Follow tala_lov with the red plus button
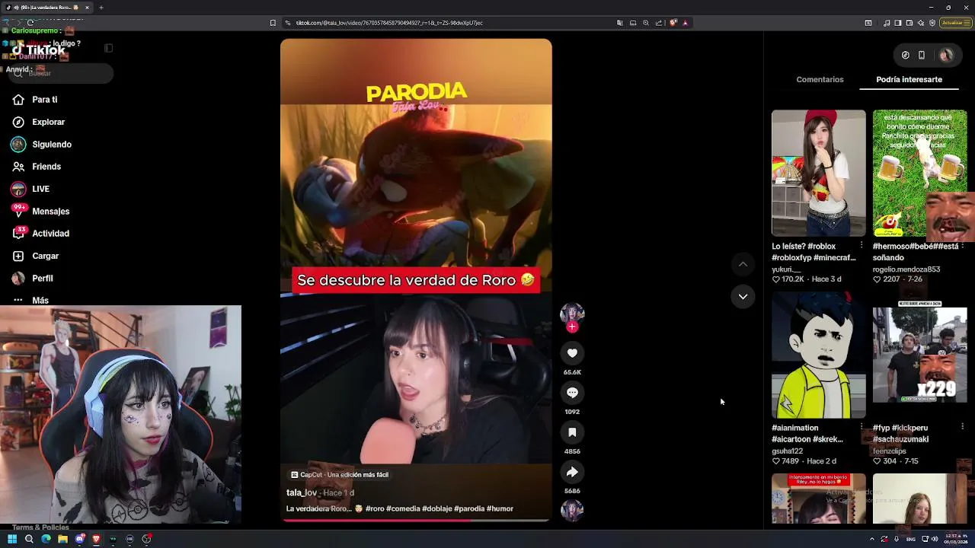Image resolution: width=975 pixels, height=548 pixels. tap(572, 327)
